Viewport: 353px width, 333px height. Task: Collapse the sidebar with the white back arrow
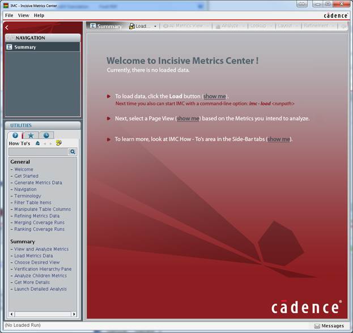pyautogui.click(x=7, y=27)
